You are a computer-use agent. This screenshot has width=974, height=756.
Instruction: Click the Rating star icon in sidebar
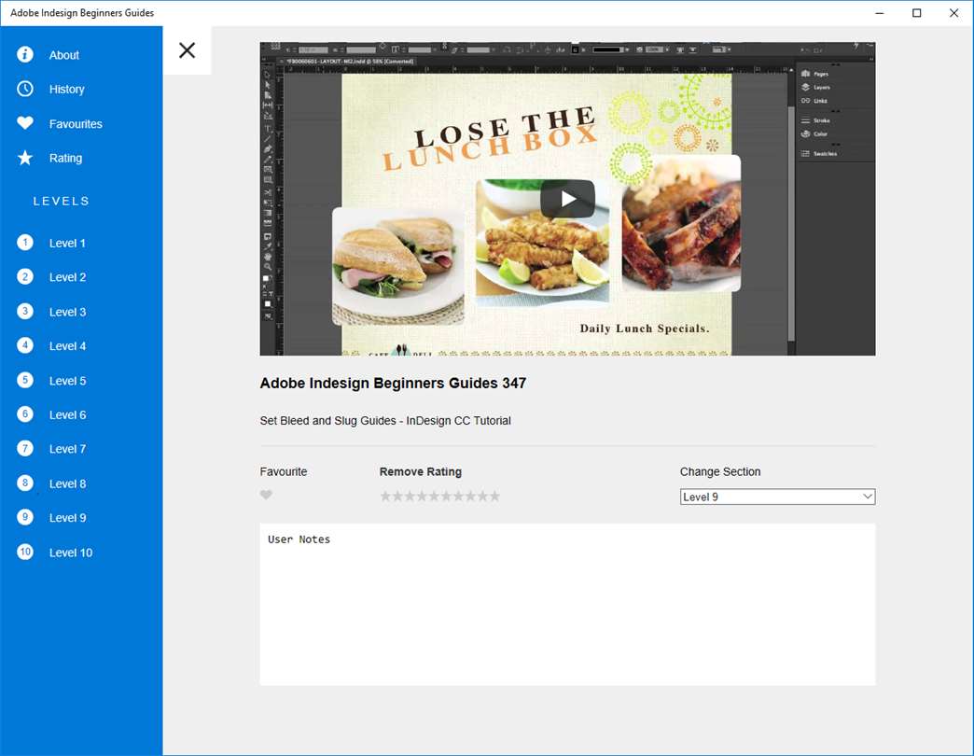point(25,158)
